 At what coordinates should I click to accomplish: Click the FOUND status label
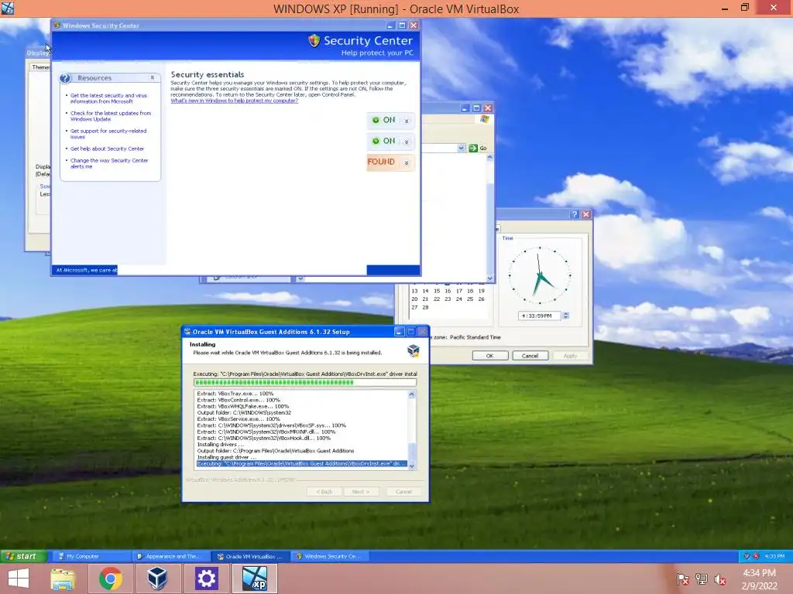(x=381, y=162)
